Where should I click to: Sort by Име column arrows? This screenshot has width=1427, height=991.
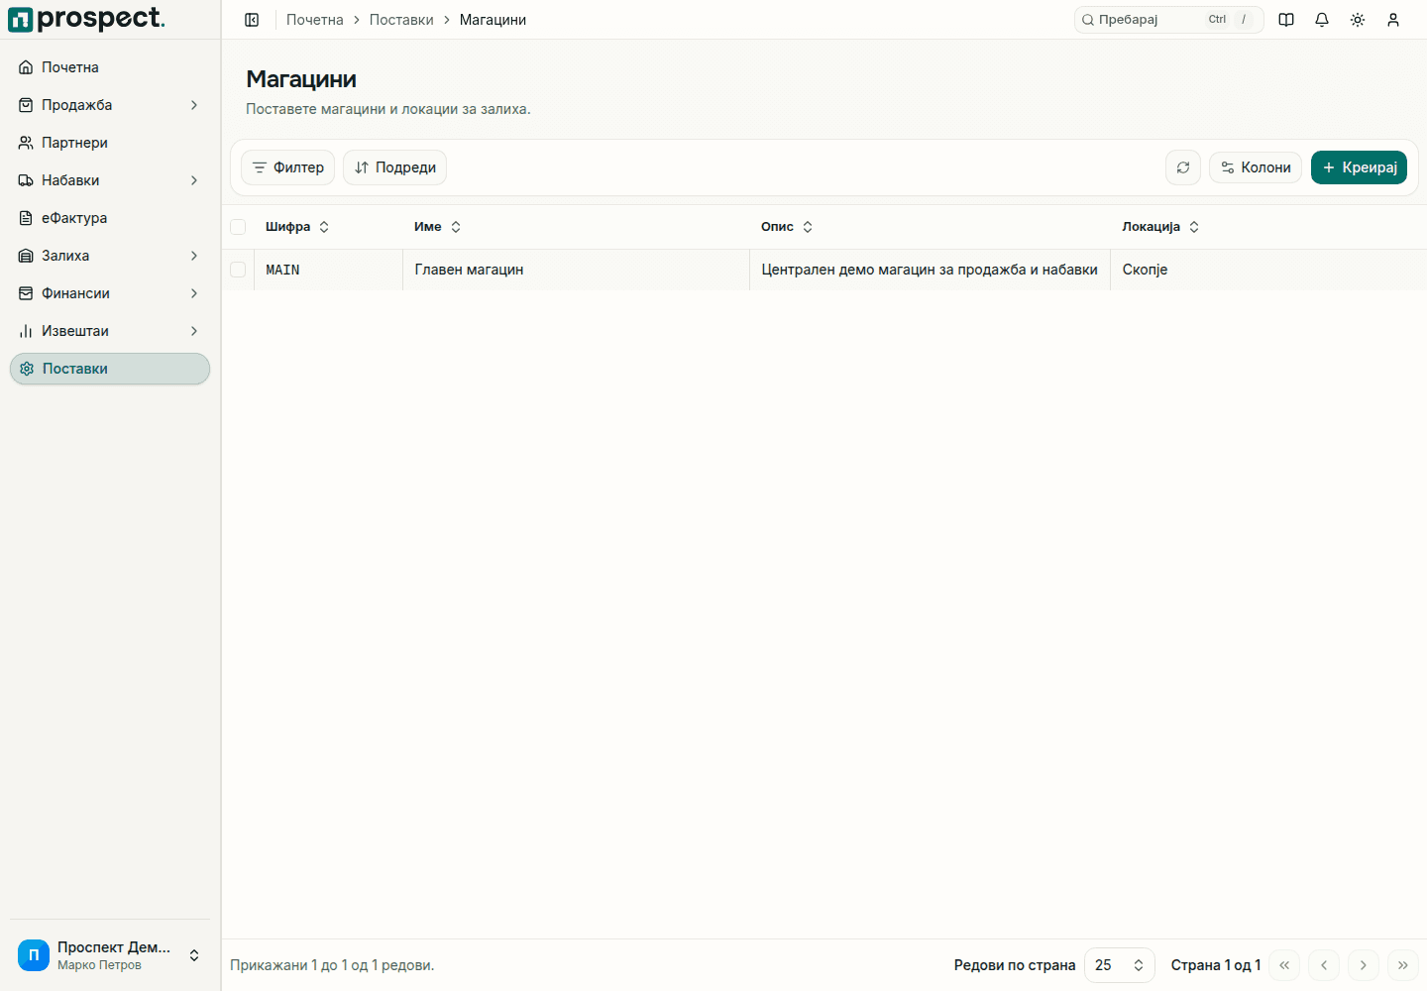[456, 227]
